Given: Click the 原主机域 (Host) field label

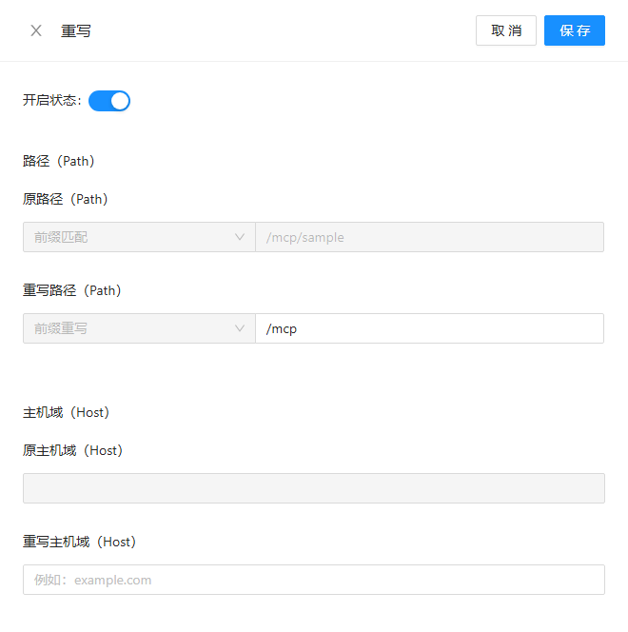Looking at the screenshot, I should click(73, 450).
